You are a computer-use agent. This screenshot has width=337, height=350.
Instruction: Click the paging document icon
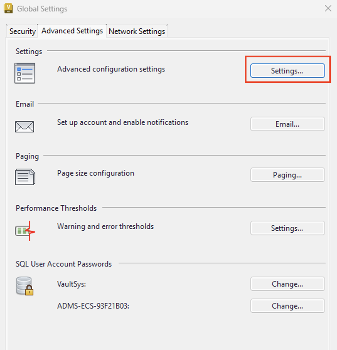pos(25,177)
